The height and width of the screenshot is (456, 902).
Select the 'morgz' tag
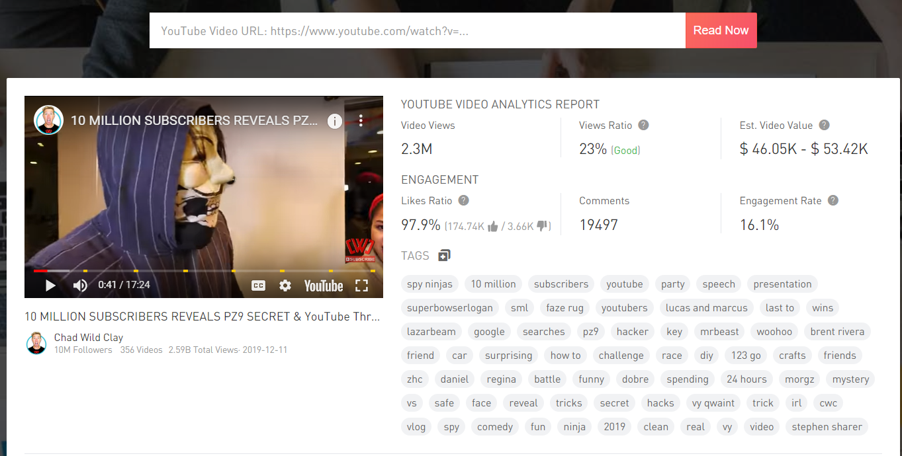[800, 379]
